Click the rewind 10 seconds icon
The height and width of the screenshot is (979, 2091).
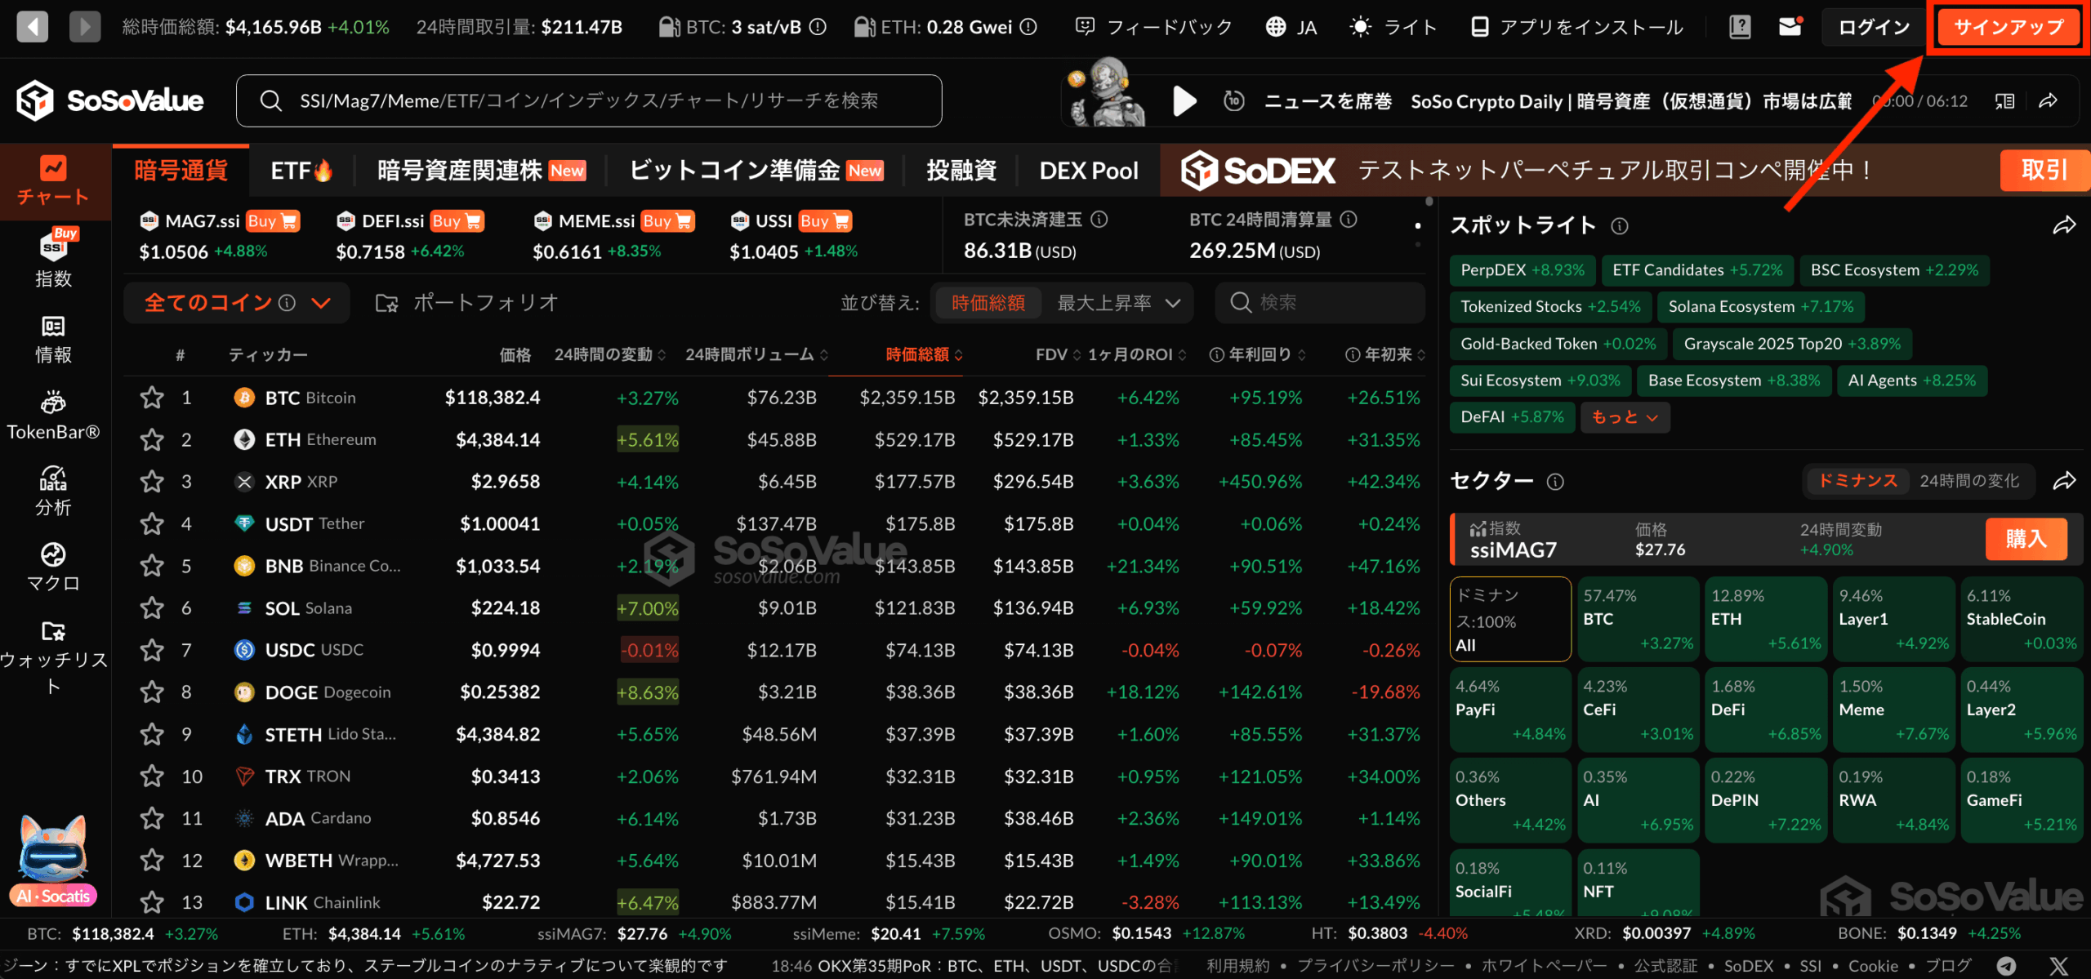[1233, 101]
